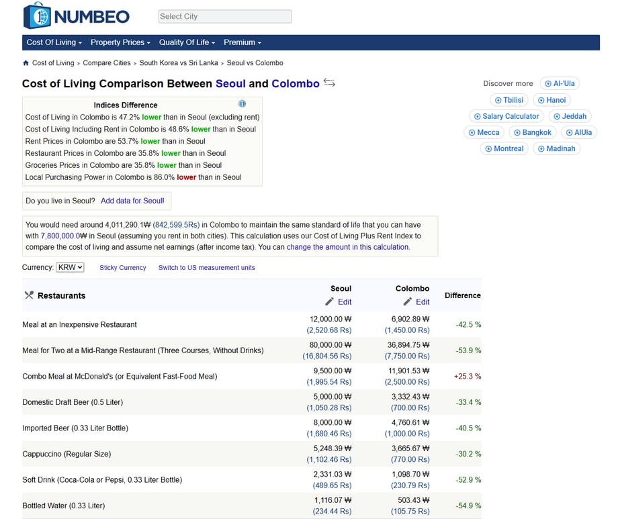
Task: Open the Quality Of Life menu
Action: coord(187,42)
